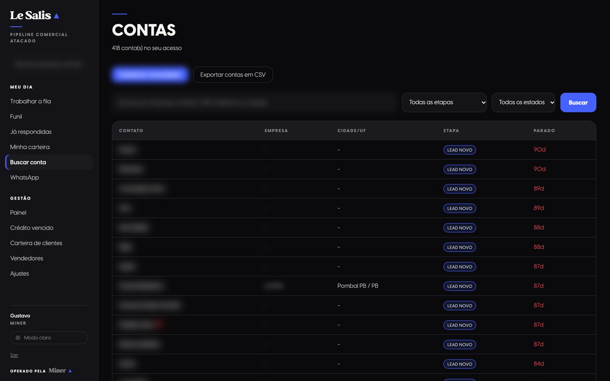Image resolution: width=610 pixels, height=381 pixels.
Task: Click the 84d stalled value
Action: pyautogui.click(x=539, y=364)
